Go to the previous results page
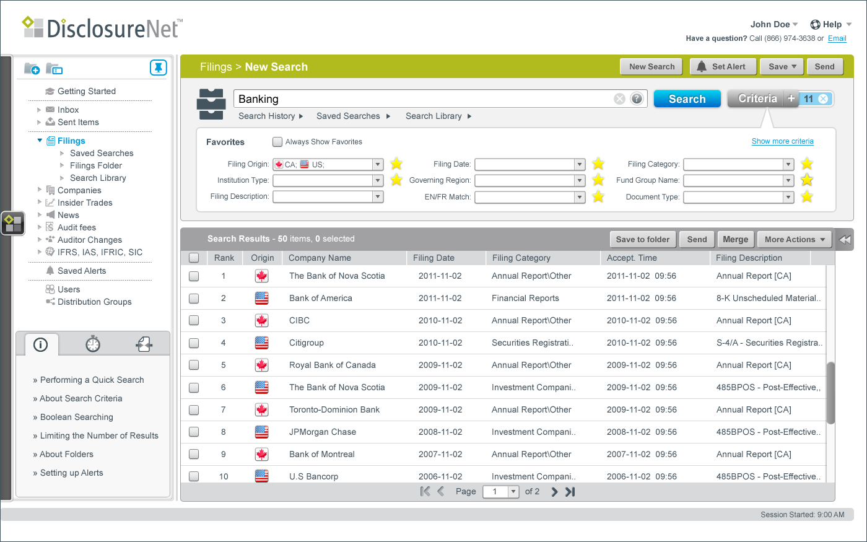 (441, 492)
